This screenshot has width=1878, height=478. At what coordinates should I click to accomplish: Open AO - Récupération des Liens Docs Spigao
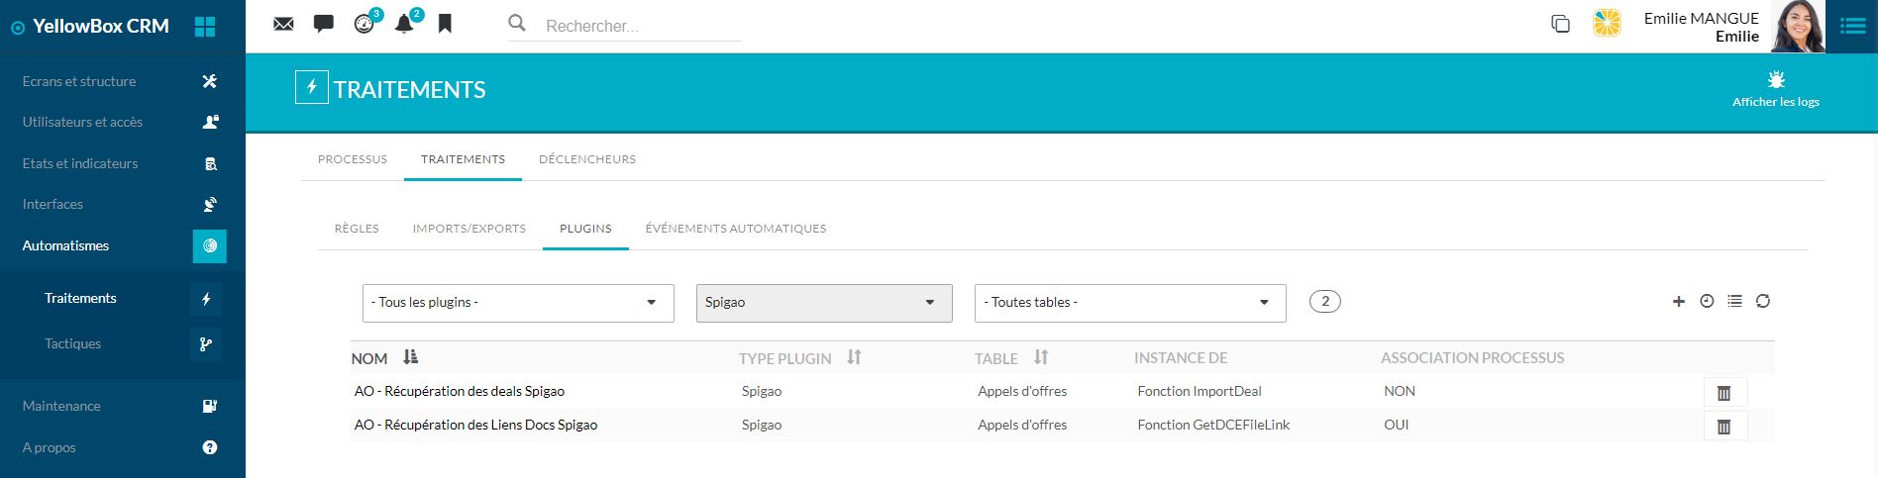(x=475, y=425)
